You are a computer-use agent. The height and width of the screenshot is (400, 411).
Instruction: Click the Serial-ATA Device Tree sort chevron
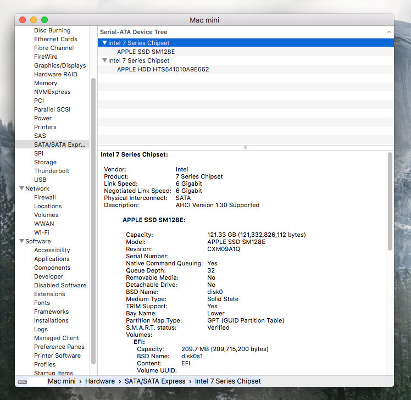389,32
